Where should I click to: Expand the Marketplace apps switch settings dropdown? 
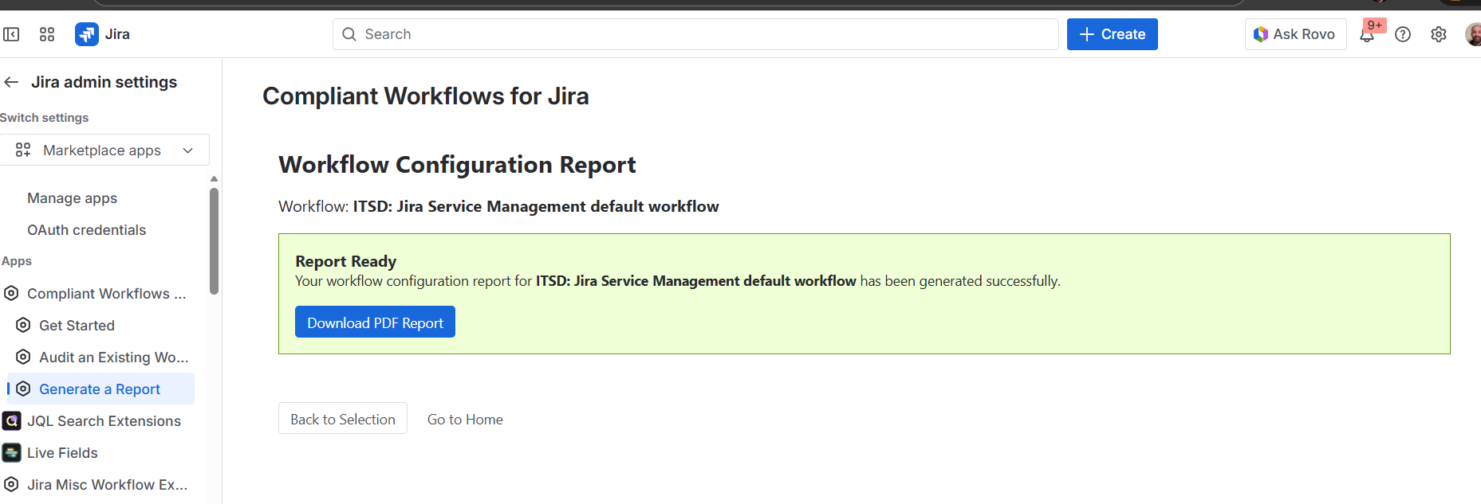tap(104, 150)
